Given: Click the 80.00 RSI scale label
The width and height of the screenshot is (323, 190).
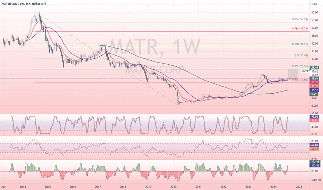Looking at the screenshot, I should pos(315,141).
